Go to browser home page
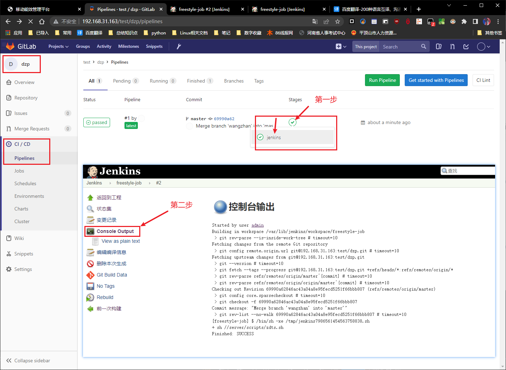The height and width of the screenshot is (370, 506). (x=42, y=21)
